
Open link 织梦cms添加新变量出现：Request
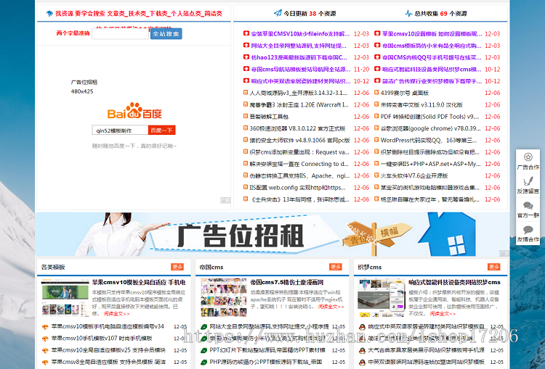pos(299,152)
